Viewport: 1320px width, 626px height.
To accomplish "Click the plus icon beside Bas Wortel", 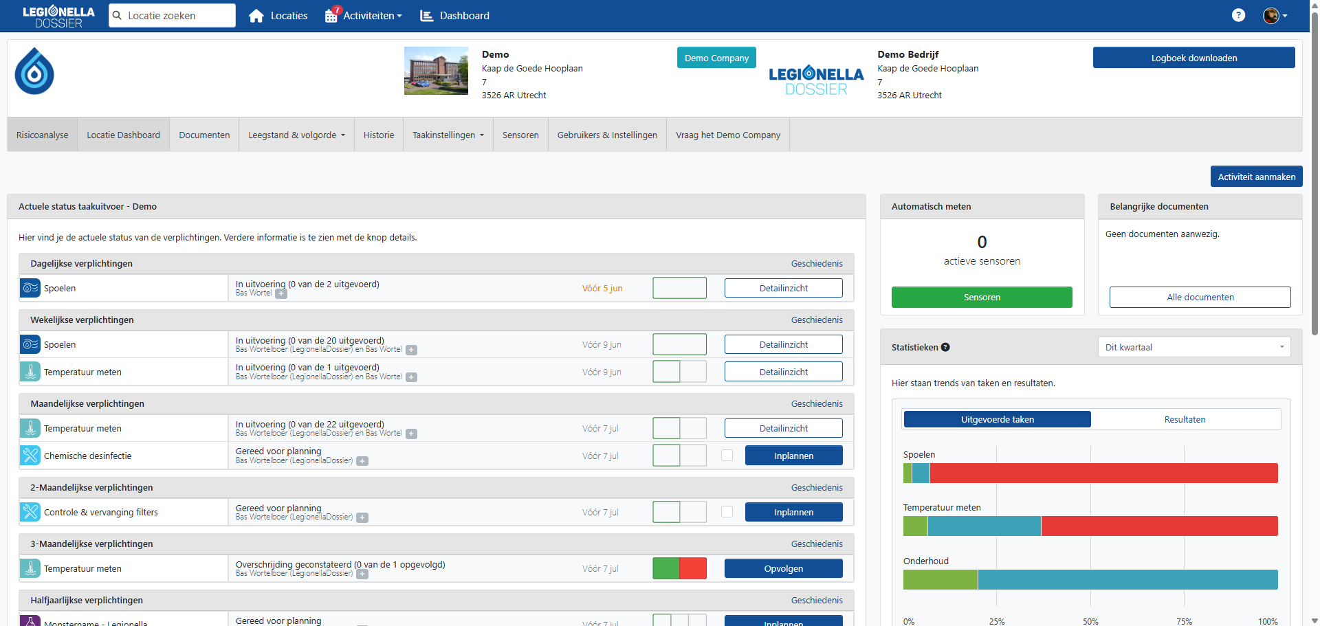I will [281, 293].
